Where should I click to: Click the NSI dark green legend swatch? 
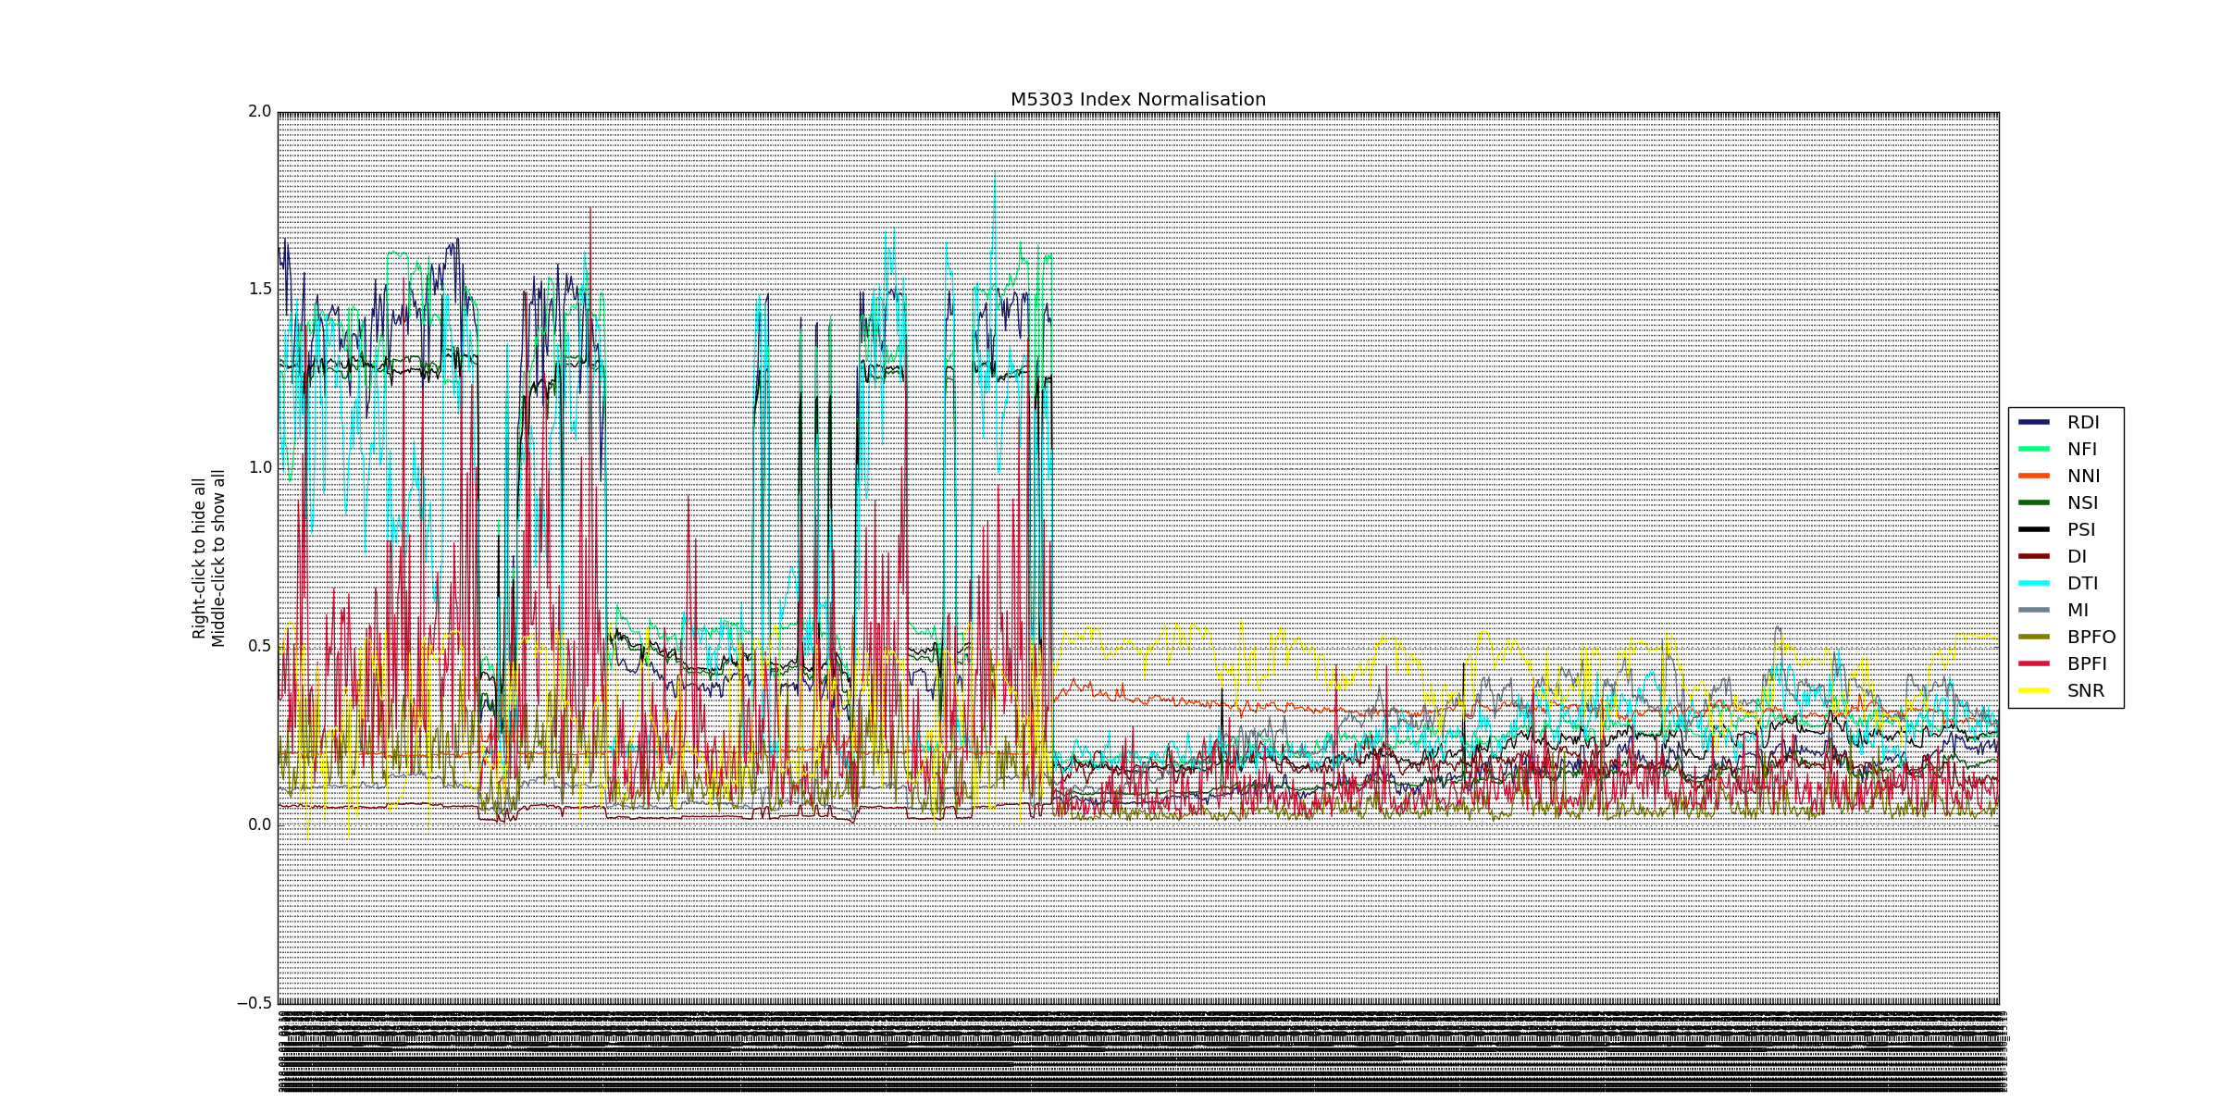click(x=2034, y=502)
